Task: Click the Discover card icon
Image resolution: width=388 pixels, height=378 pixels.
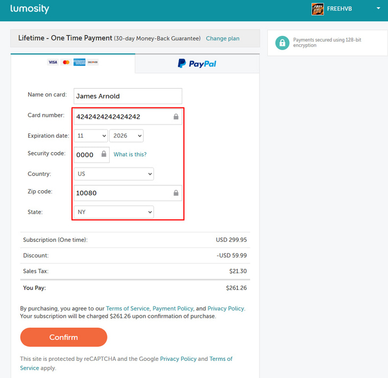Action: [92, 63]
